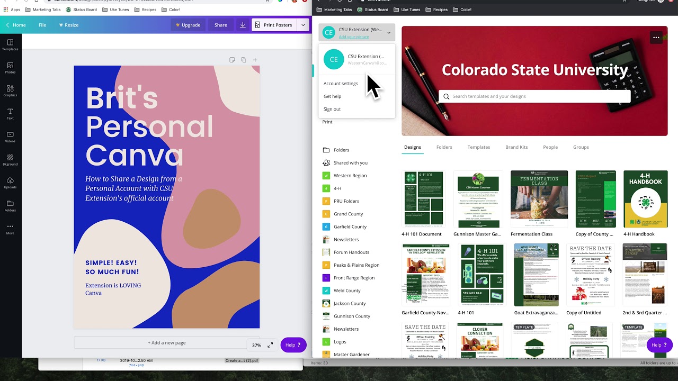678x381 pixels.
Task: Collapse CSU Extension account dropdown
Action: click(x=388, y=33)
